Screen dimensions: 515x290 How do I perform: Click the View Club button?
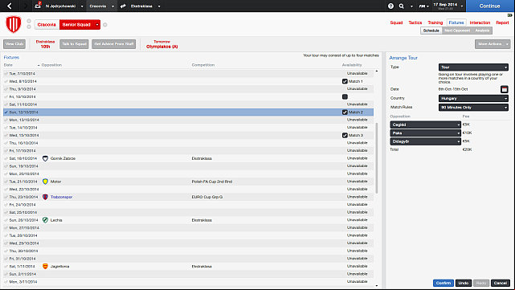point(14,44)
